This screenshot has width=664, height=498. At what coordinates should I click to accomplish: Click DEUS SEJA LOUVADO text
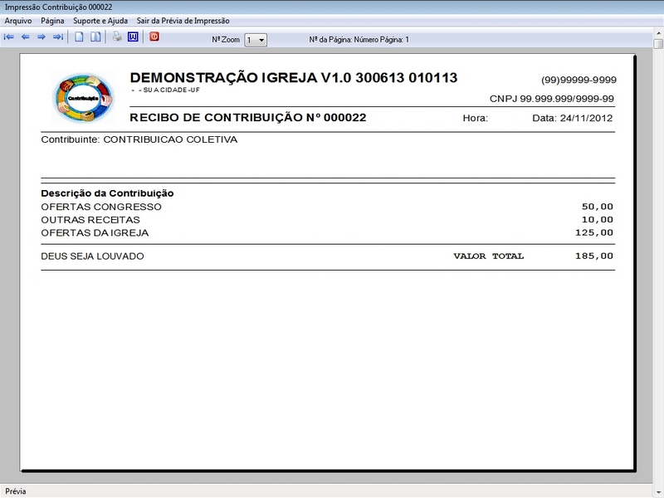coord(92,256)
